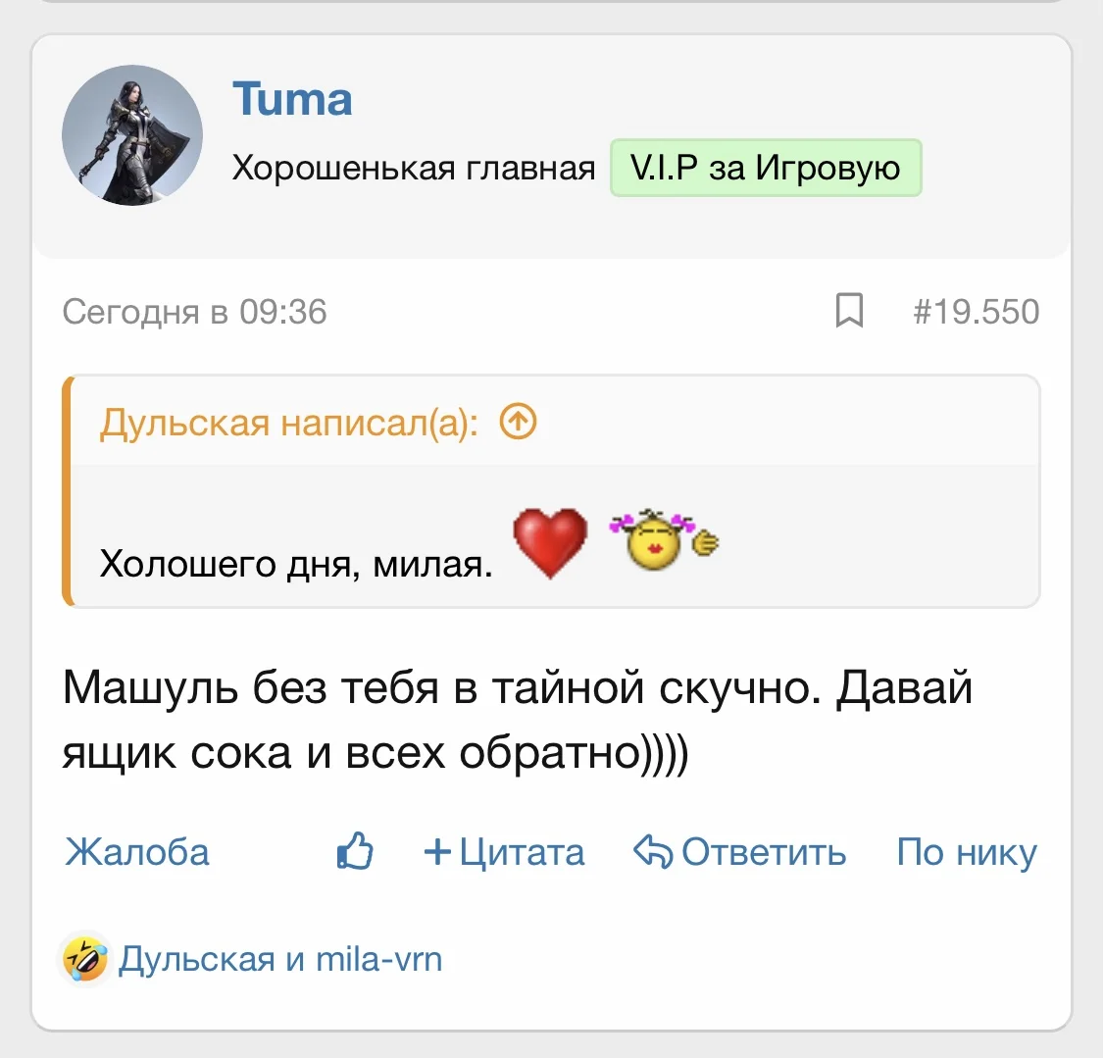
Task: Open the Сегодня в 09:36 timestamp link
Action: pos(194,312)
